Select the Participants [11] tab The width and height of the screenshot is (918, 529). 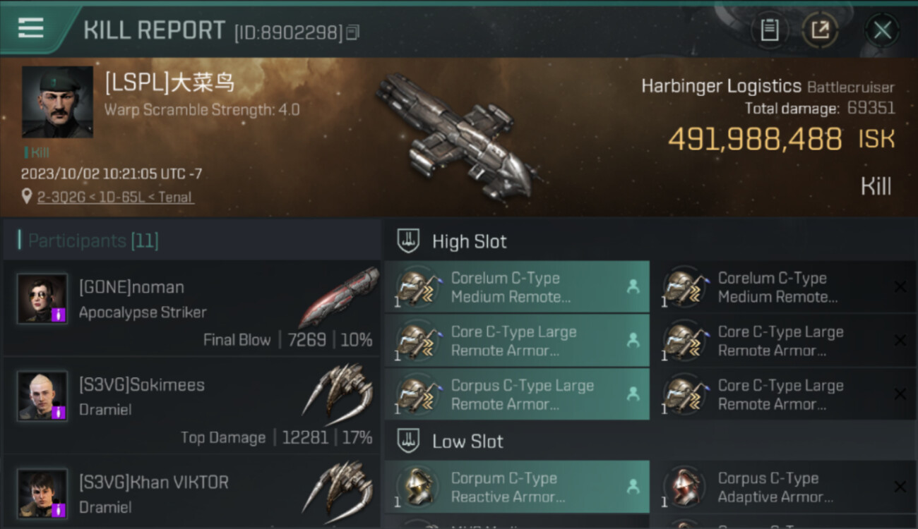click(93, 241)
